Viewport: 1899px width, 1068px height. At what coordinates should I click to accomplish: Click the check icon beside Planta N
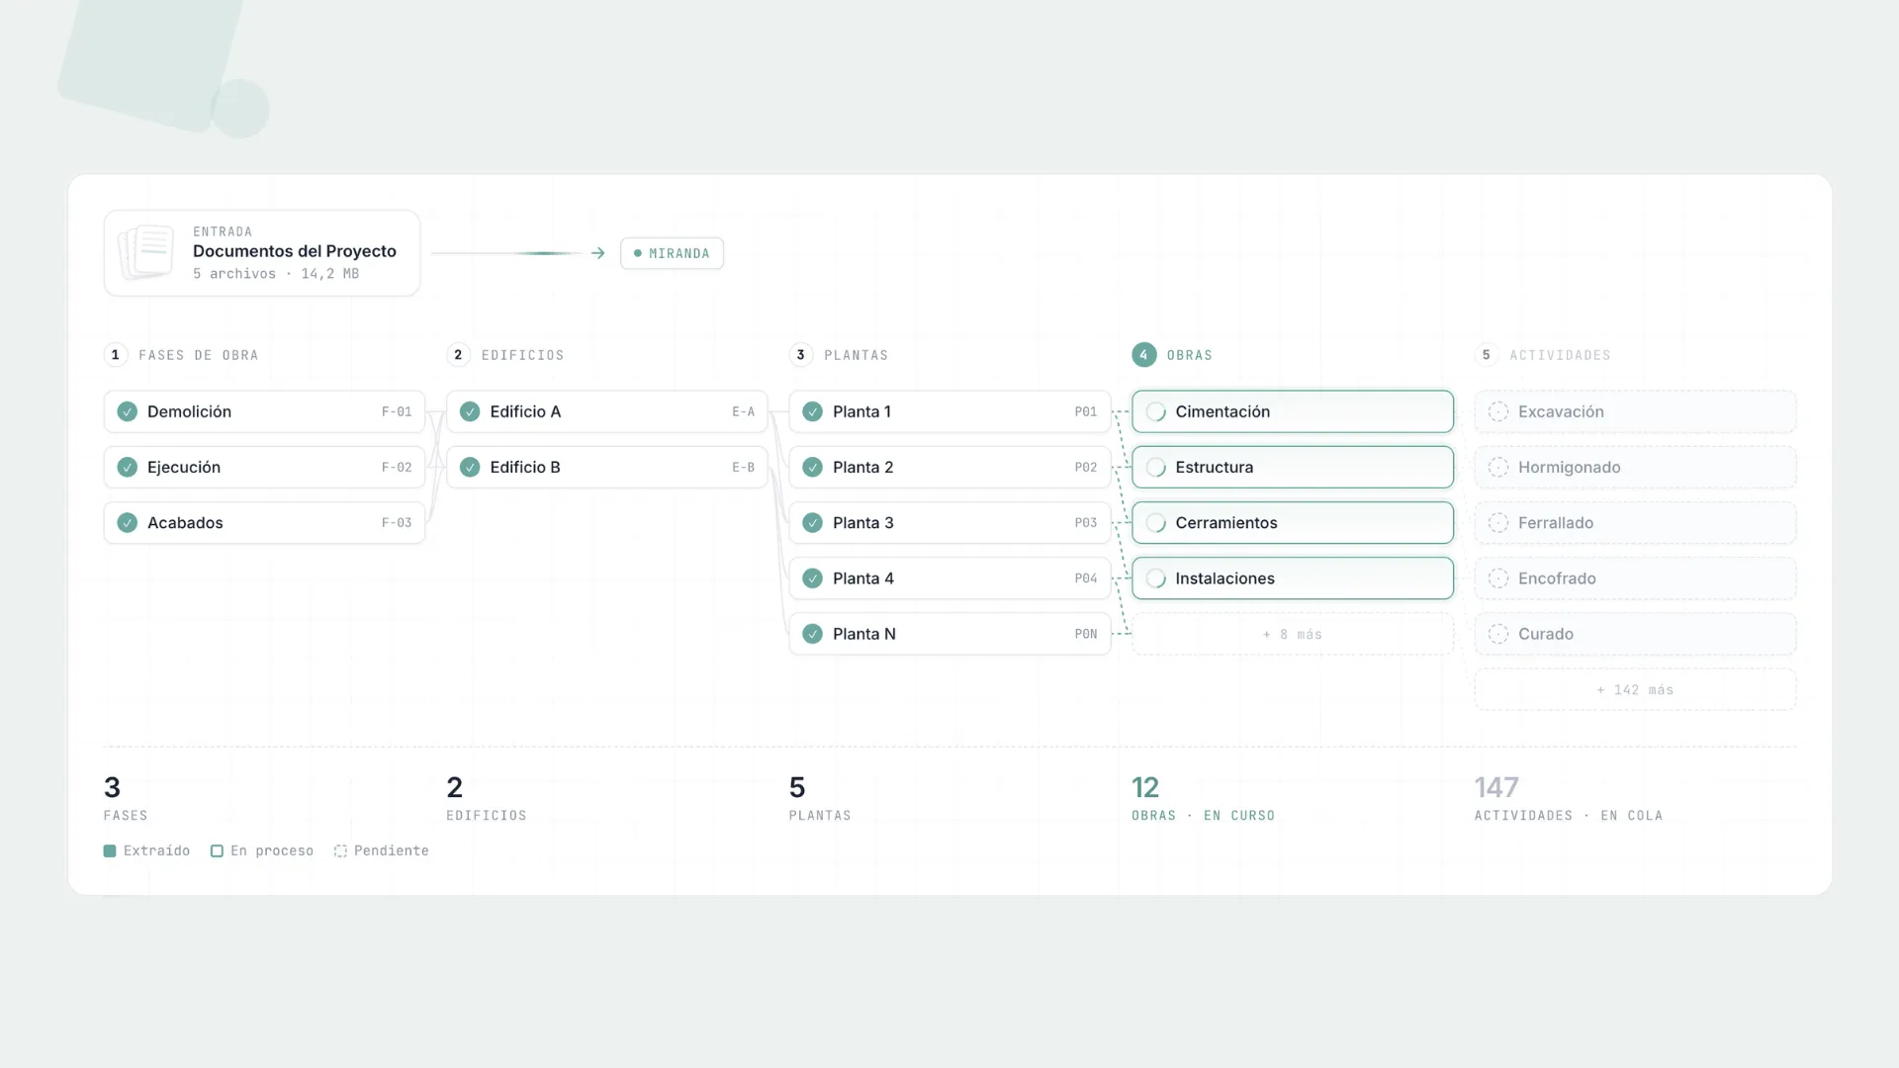pyautogui.click(x=813, y=634)
